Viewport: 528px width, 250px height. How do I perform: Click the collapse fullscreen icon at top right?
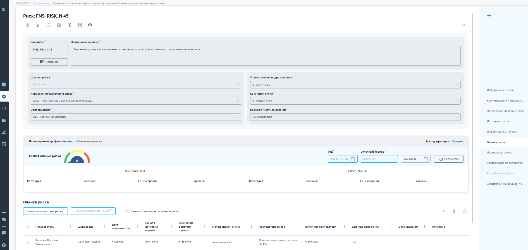pyautogui.click(x=464, y=25)
